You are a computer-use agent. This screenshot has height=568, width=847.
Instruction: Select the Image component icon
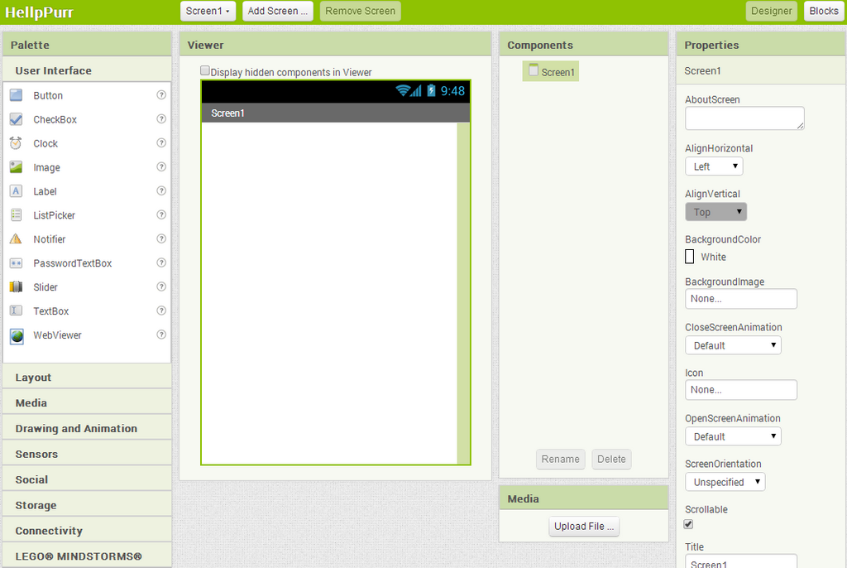coord(17,167)
